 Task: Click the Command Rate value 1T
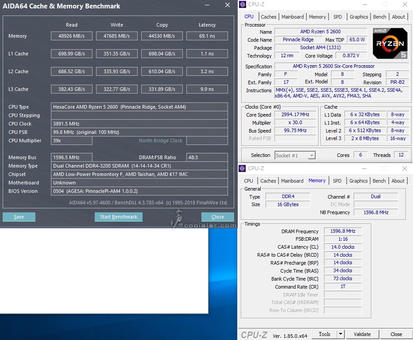point(343,286)
